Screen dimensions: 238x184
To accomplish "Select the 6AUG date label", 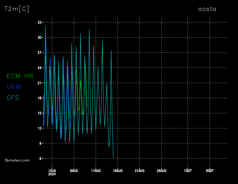I will pyautogui.click(x=74, y=171).
